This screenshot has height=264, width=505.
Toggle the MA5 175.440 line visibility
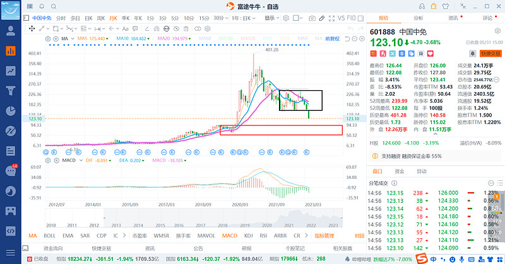92,38
